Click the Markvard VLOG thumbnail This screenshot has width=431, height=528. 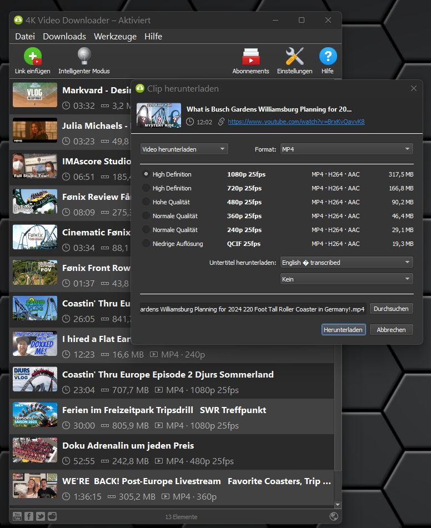pyautogui.click(x=35, y=94)
